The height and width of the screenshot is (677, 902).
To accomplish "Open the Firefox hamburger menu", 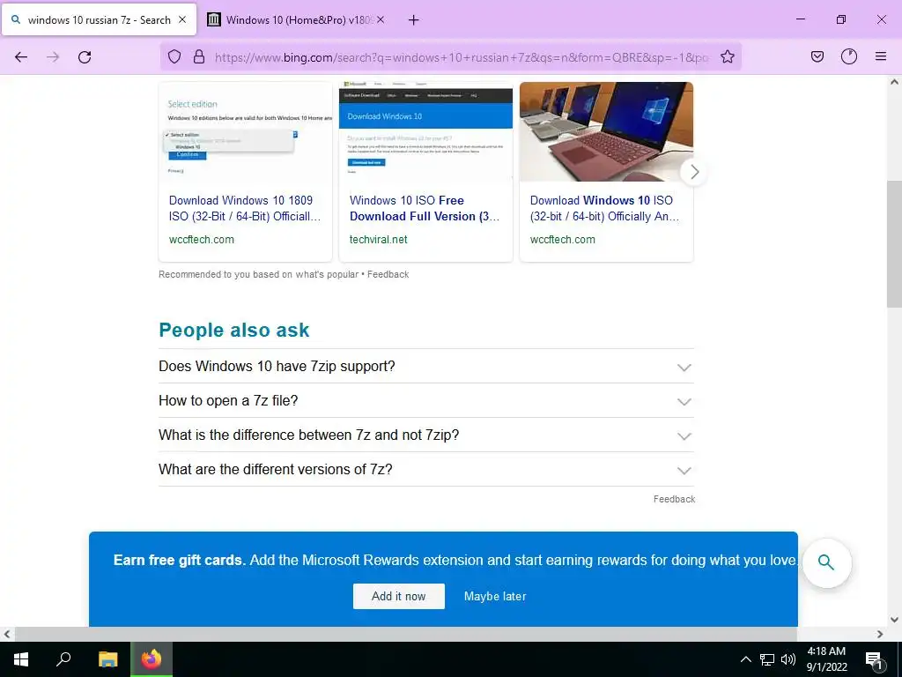I will (881, 56).
